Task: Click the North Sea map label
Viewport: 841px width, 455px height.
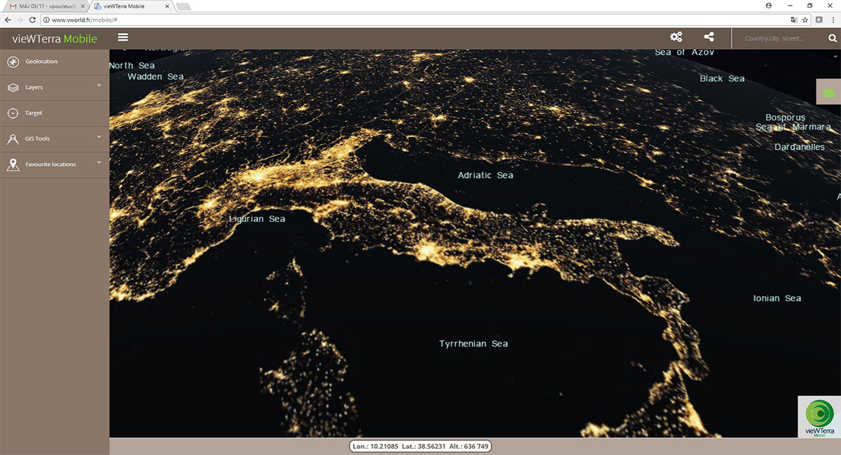Action: (132, 66)
